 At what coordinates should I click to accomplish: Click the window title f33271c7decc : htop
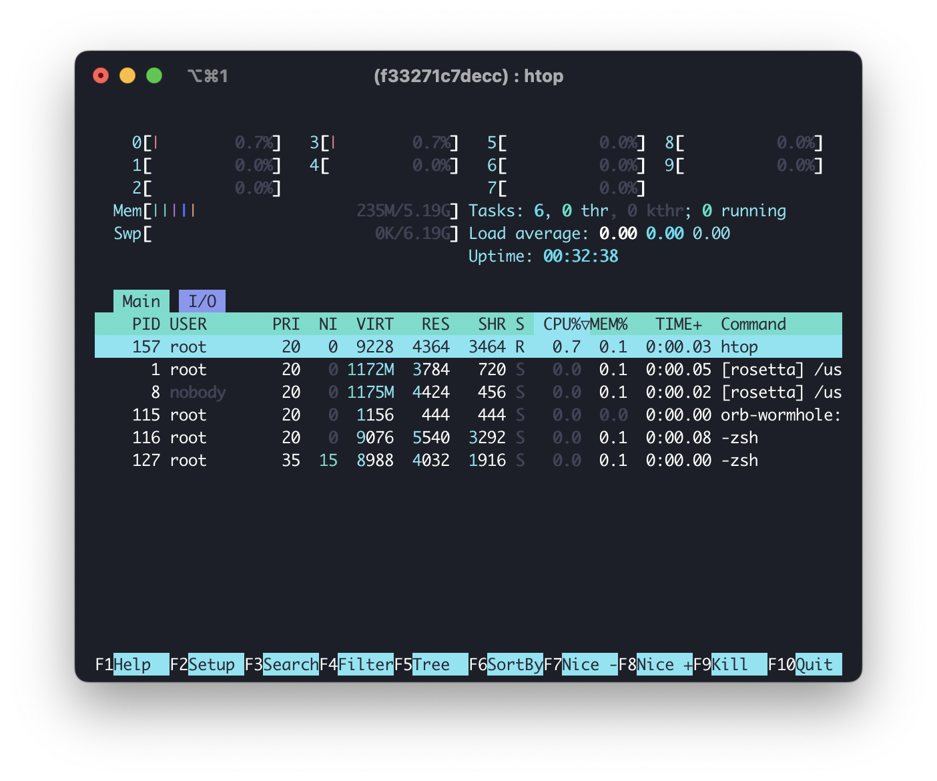tap(468, 76)
